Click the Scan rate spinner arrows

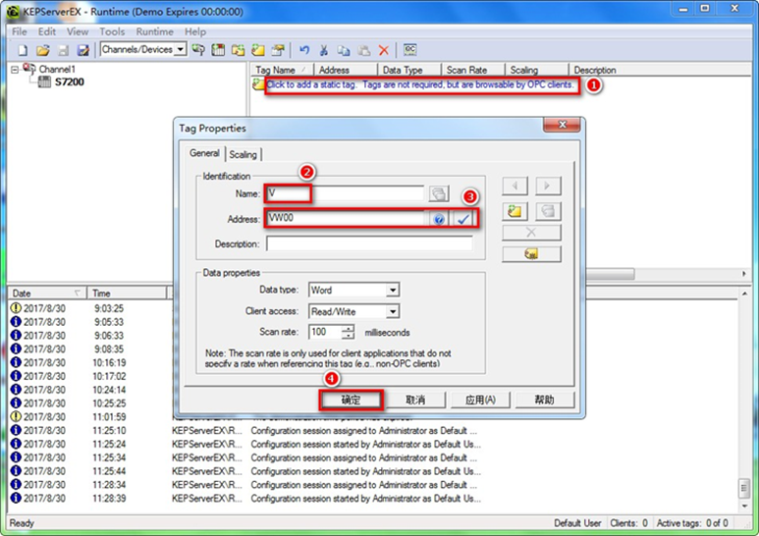pos(348,332)
